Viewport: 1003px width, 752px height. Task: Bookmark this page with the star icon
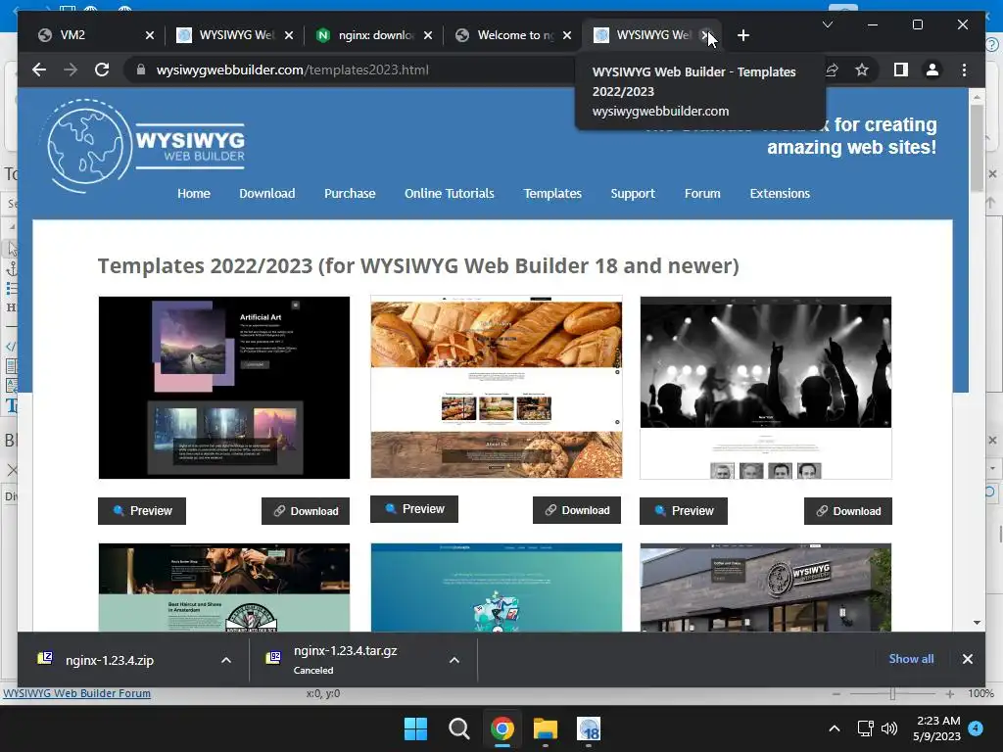[x=862, y=70]
